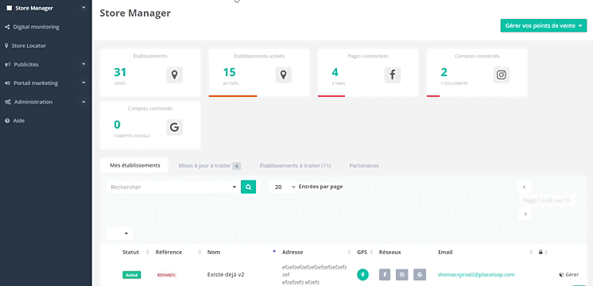Image resolution: width=593 pixels, height=286 pixels.
Task: Open the Rechercher field dropdown arrow
Action: pyautogui.click(x=234, y=187)
